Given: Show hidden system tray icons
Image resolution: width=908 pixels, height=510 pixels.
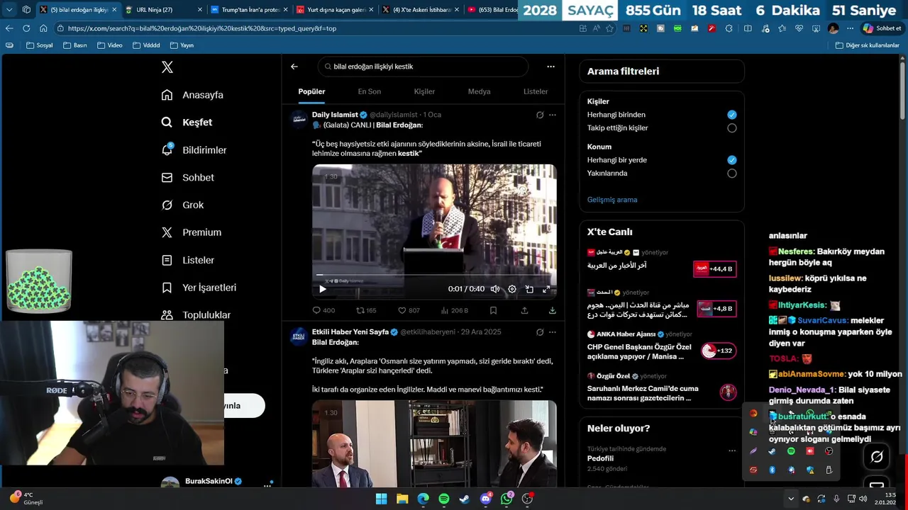Looking at the screenshot, I should coord(791,499).
